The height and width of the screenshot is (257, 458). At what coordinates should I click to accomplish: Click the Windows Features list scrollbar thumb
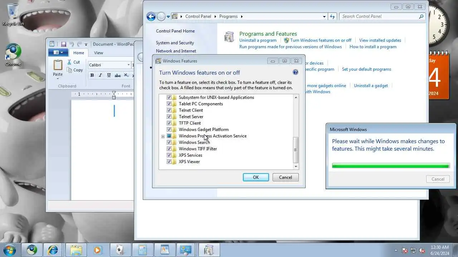296,150
